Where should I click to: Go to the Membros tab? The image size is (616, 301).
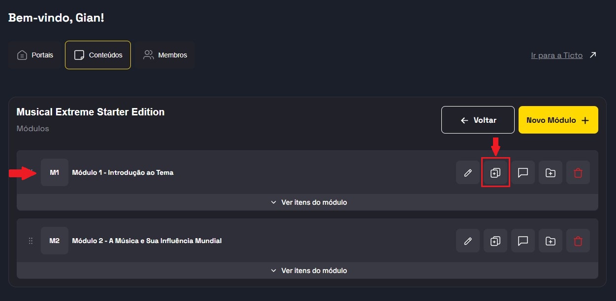tap(165, 55)
